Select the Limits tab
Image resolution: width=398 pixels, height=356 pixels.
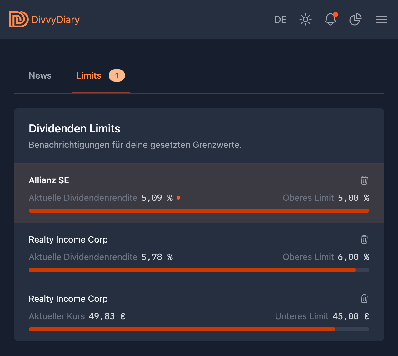coord(89,76)
